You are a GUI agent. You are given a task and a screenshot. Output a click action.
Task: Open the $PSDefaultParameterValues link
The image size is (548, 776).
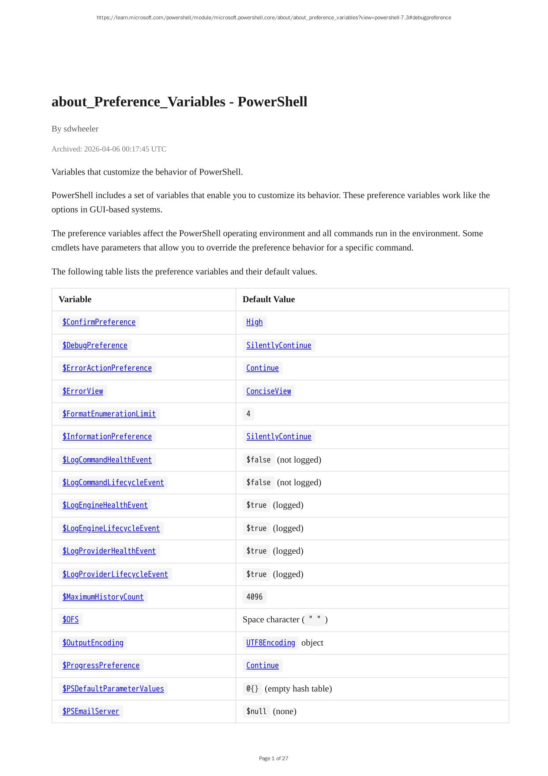pos(113,689)
